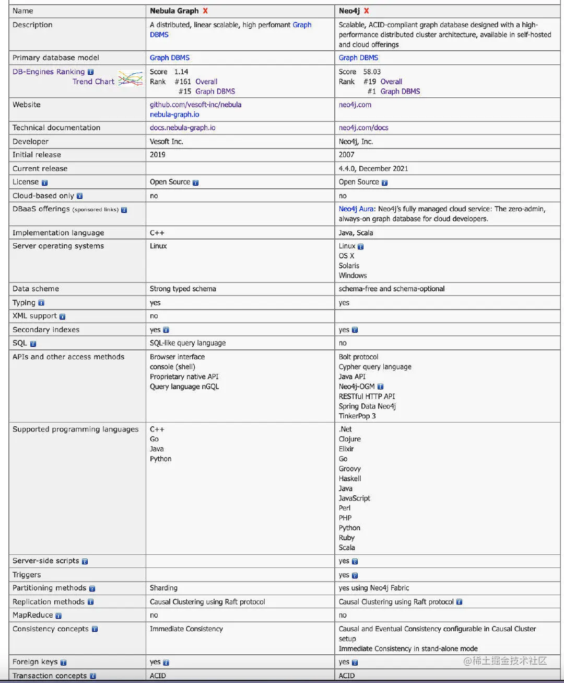Open Neo4j's Primary database model Graph DBMS link
The width and height of the screenshot is (564, 683).
[358, 58]
